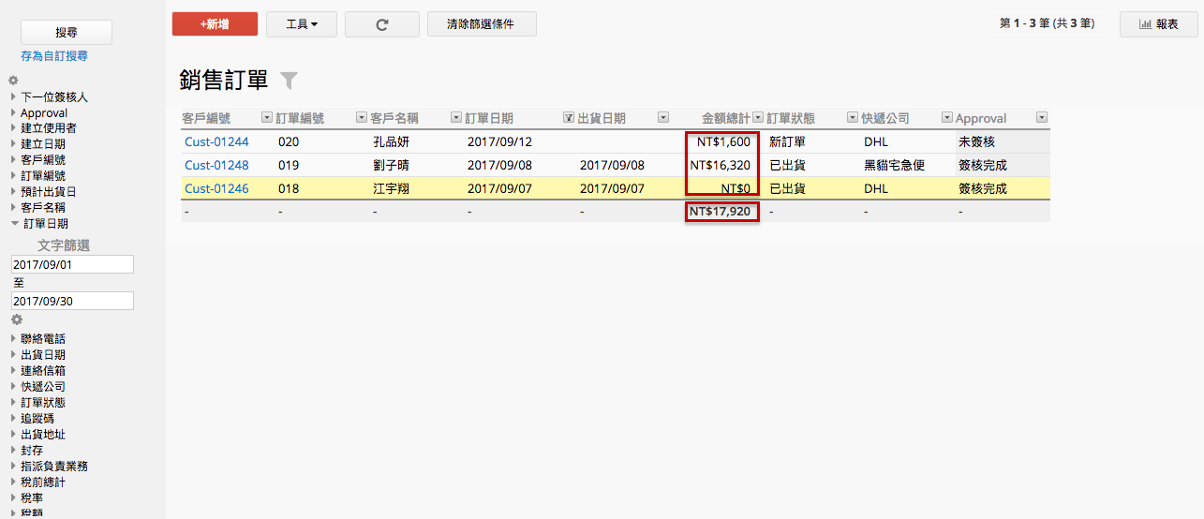Click the upper gear icon above 下一位簽核人
Screen dimensions: 1204x519
click(x=13, y=81)
